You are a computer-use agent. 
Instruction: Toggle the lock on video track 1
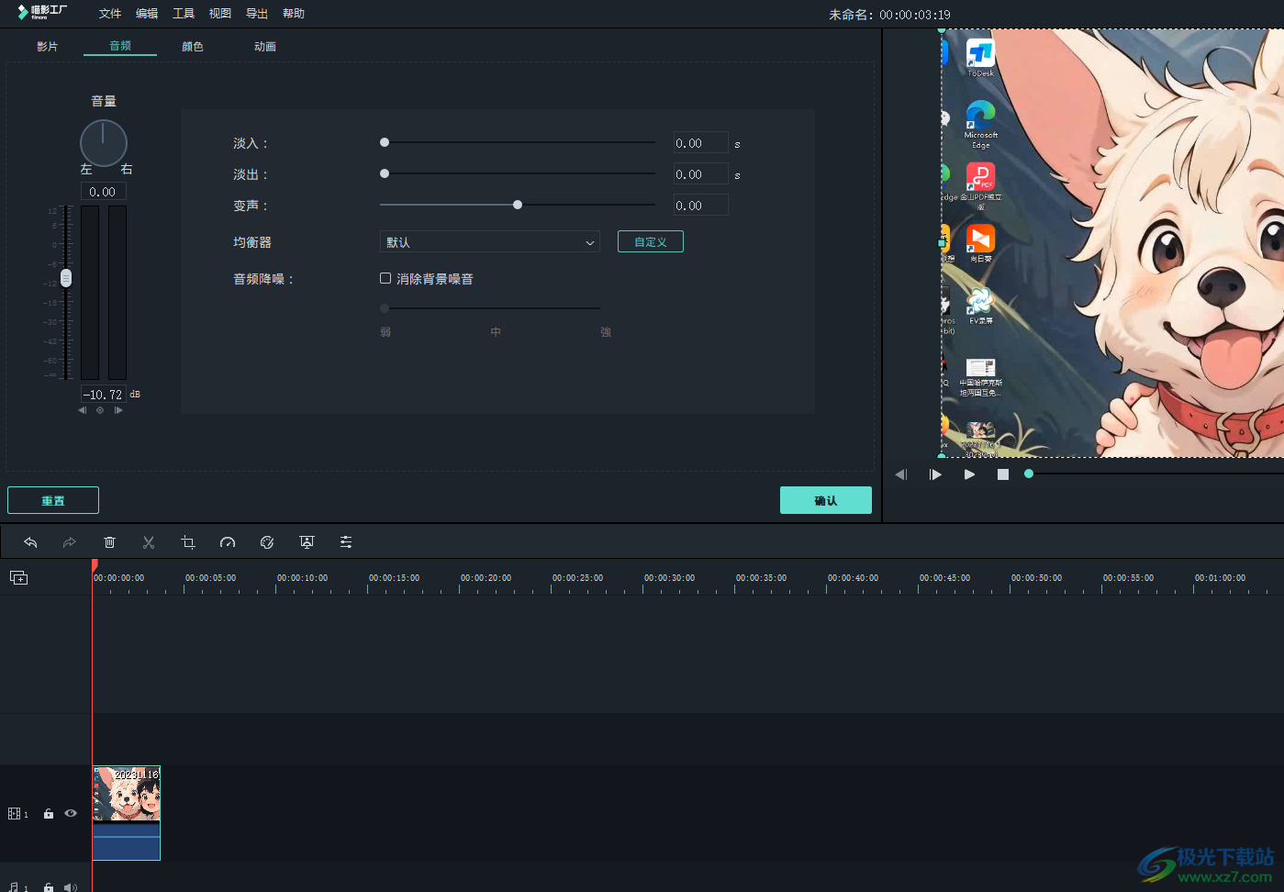tap(49, 814)
